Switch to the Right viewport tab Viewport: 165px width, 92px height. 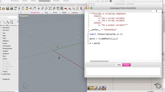pos(64,13)
